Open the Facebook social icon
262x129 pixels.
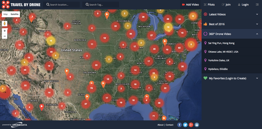(x=179, y=125)
